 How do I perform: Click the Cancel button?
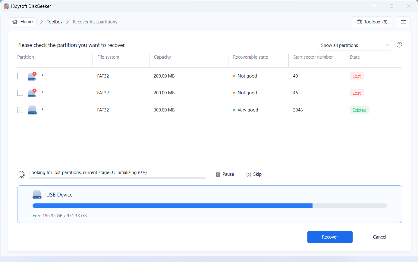[380, 237]
